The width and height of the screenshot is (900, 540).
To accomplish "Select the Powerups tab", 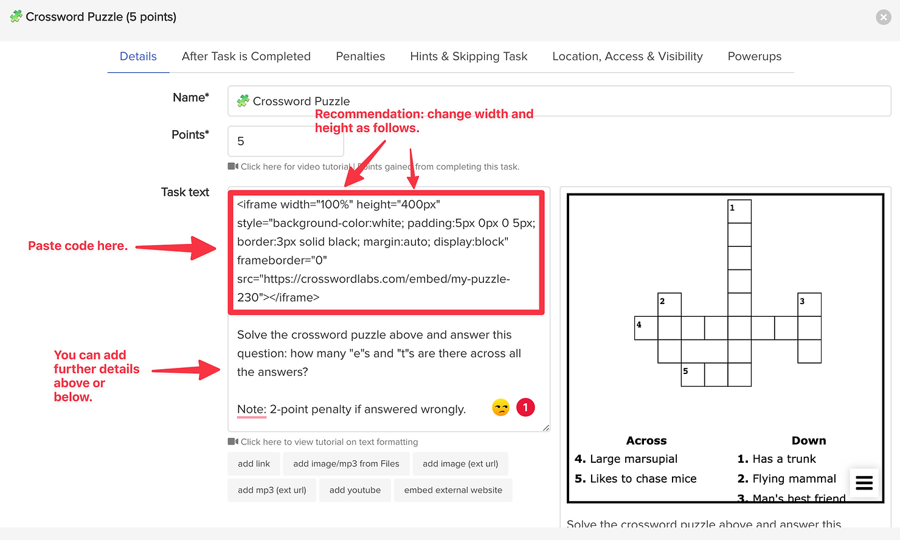I will point(755,57).
